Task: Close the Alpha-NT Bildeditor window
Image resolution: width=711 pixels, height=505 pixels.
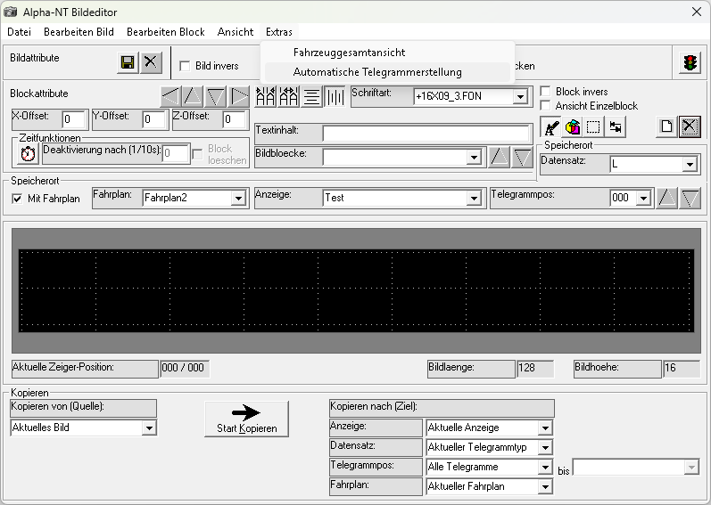Action: pyautogui.click(x=697, y=12)
